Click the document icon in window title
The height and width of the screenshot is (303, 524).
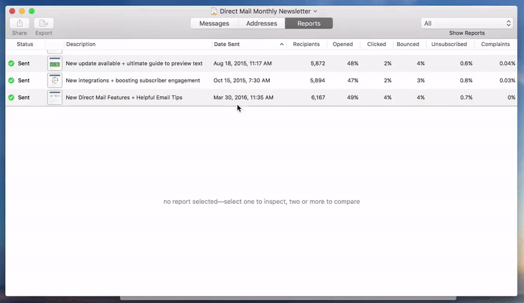click(214, 11)
